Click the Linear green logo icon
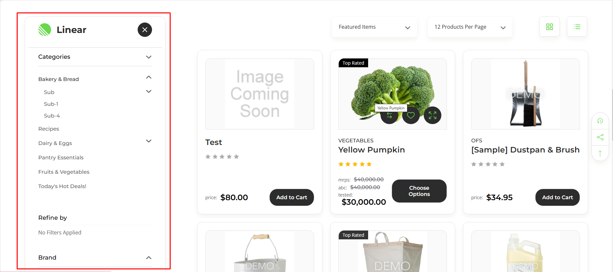613x272 pixels. [x=45, y=30]
